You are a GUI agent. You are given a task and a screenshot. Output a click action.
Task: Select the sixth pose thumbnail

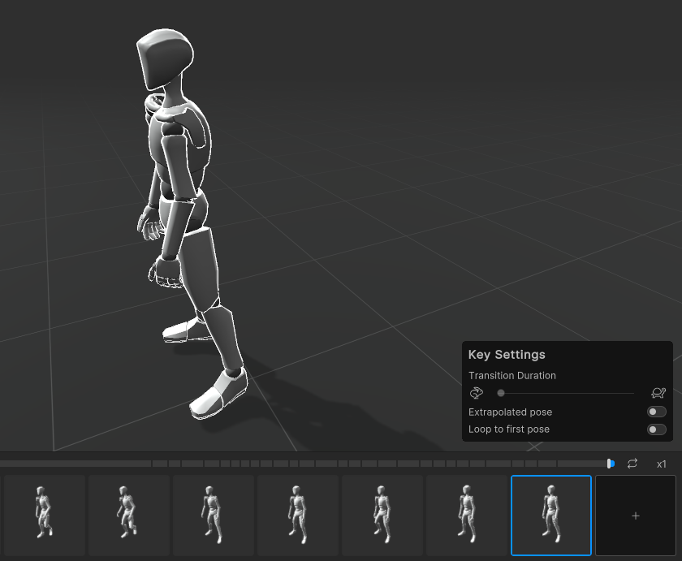point(467,516)
